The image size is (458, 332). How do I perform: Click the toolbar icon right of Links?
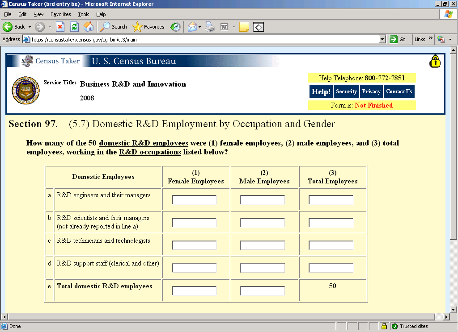[x=441, y=39]
